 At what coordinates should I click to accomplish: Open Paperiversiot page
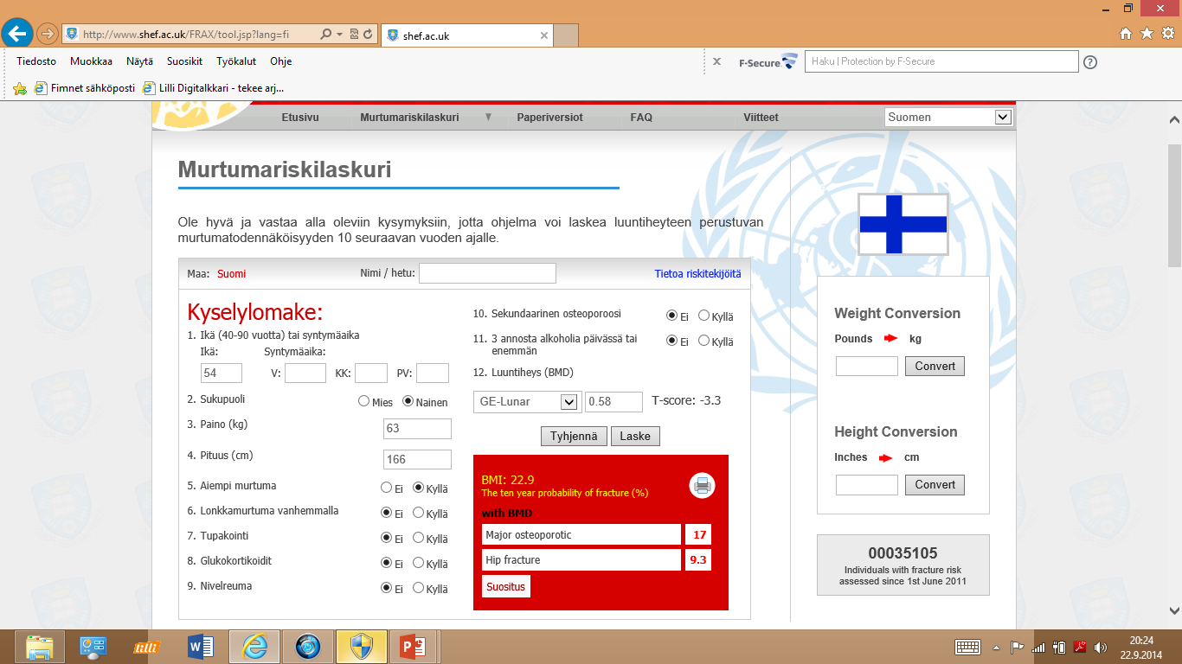549,117
